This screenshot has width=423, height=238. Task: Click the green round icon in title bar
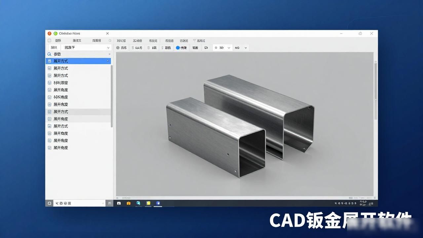pyautogui.click(x=56, y=33)
